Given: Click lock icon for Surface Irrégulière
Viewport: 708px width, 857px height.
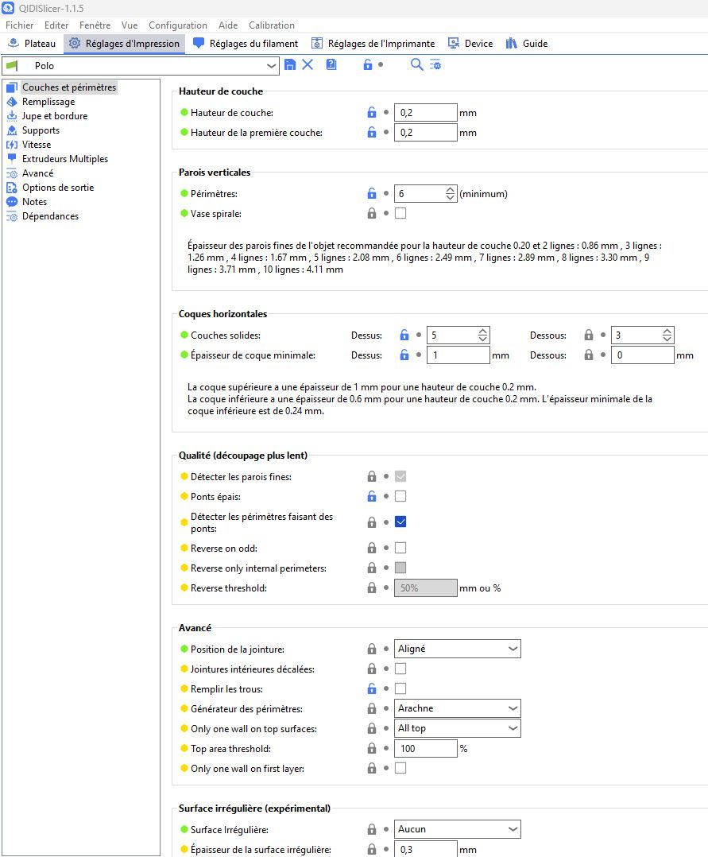Looking at the screenshot, I should pyautogui.click(x=372, y=829).
